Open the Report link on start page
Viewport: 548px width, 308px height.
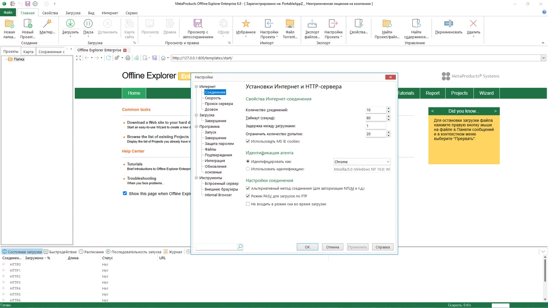pos(432,93)
